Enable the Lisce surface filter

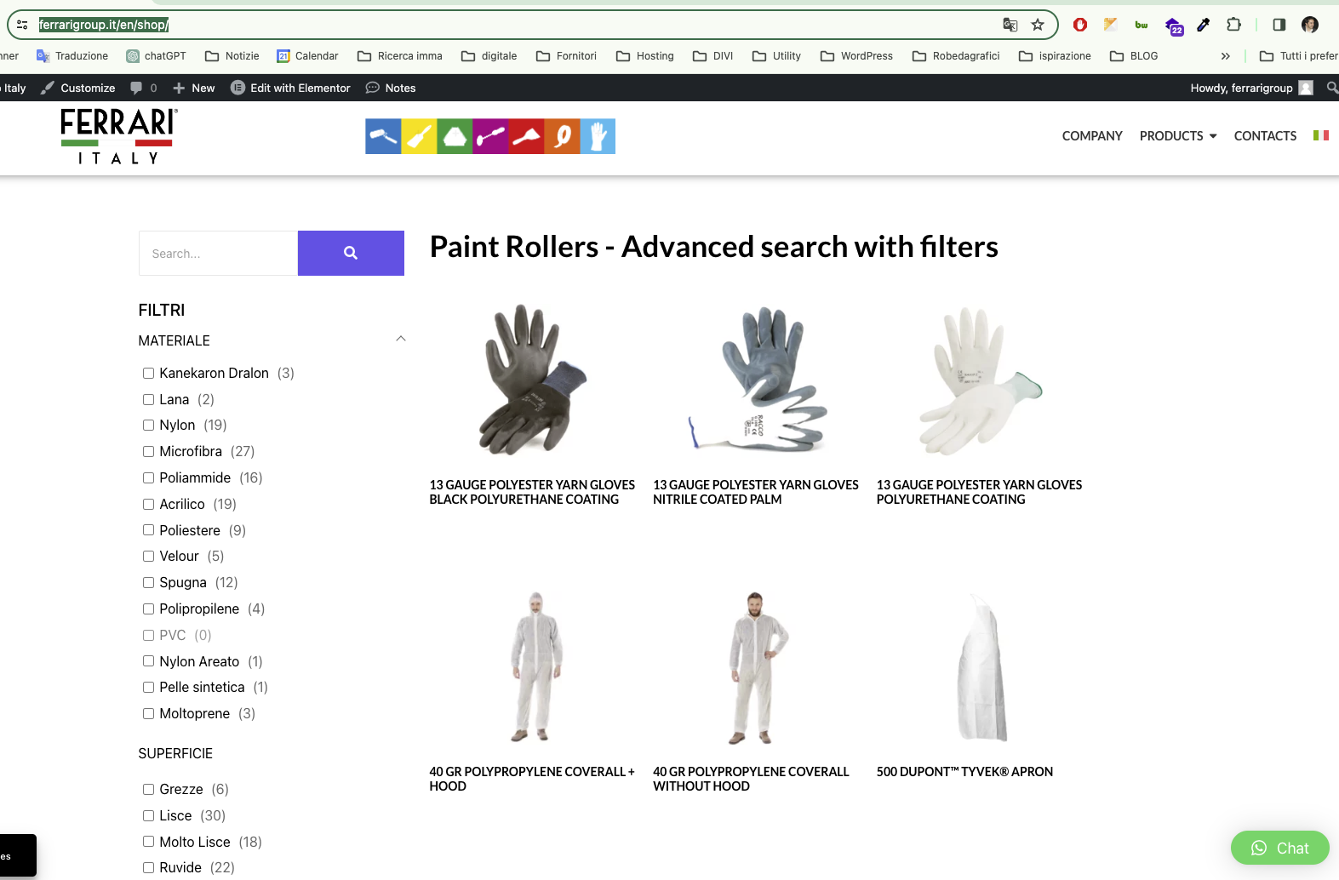coord(148,815)
